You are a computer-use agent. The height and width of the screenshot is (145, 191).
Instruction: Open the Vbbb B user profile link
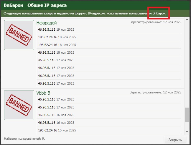coord(43,93)
